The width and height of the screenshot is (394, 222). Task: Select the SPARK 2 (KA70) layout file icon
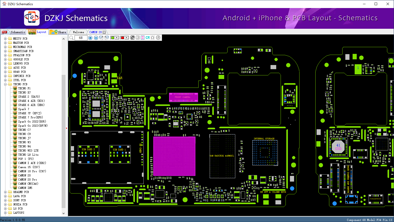click(15, 97)
